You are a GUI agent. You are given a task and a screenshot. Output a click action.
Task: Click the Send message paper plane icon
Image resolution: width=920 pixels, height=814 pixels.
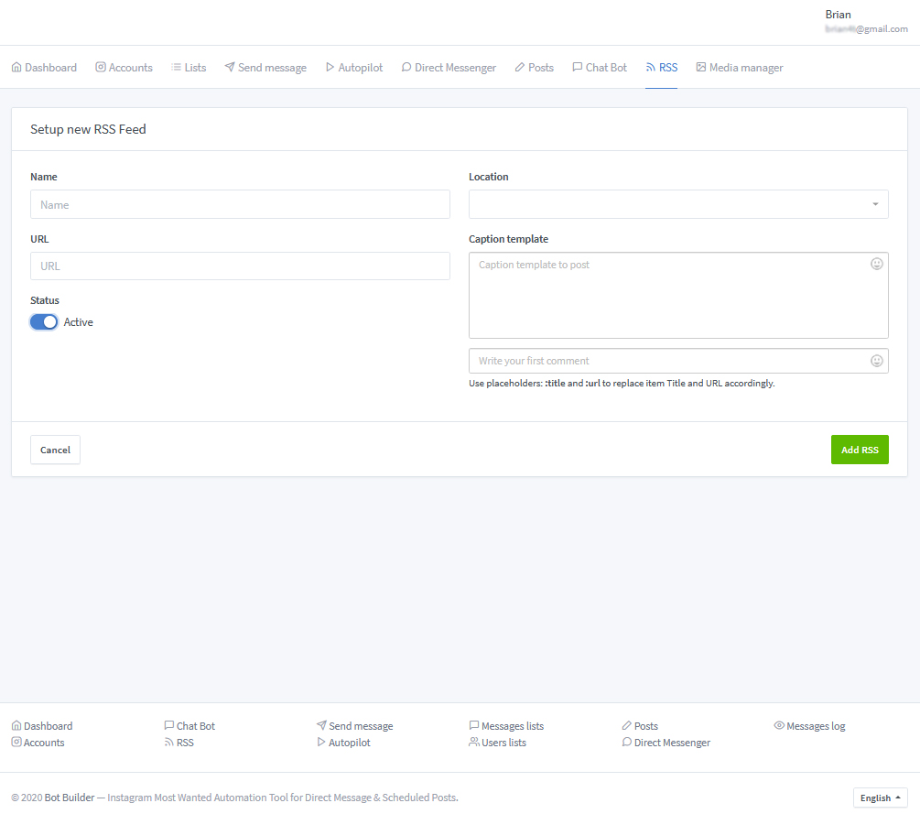230,68
